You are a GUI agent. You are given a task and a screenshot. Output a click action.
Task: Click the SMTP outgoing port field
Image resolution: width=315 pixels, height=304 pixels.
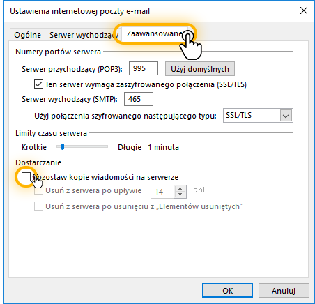click(x=139, y=99)
